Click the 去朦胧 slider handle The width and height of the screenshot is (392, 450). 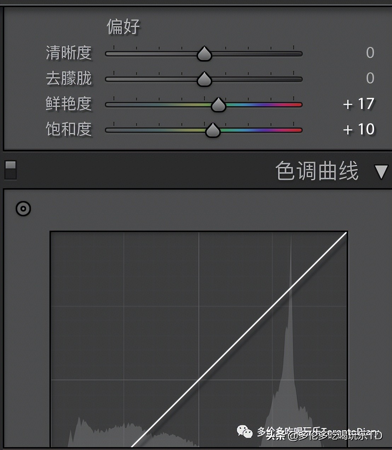(204, 79)
